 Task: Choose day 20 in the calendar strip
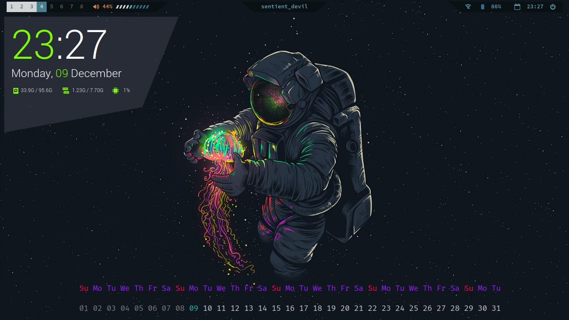[x=345, y=308]
